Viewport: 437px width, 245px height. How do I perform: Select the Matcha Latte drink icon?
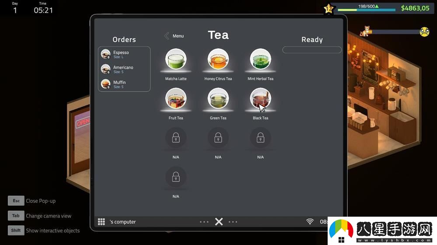[176, 59]
